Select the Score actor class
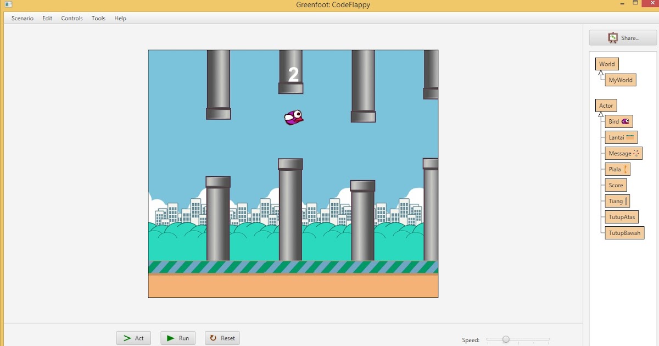 pos(616,185)
